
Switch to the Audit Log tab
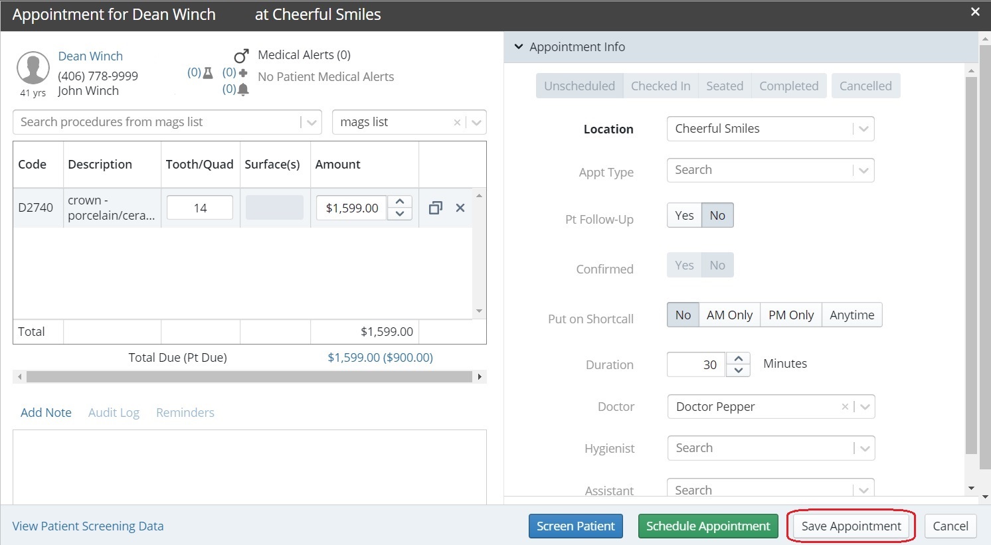(114, 412)
